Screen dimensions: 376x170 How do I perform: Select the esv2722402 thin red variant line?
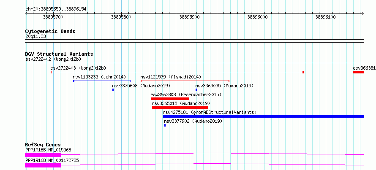click(194, 63)
